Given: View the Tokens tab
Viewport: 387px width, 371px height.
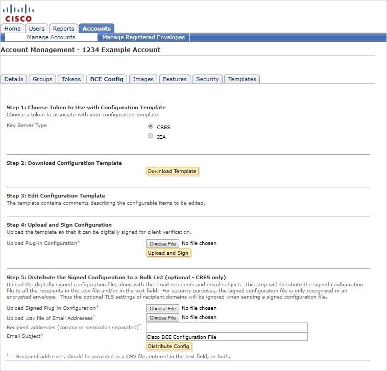Looking at the screenshot, I should point(71,79).
